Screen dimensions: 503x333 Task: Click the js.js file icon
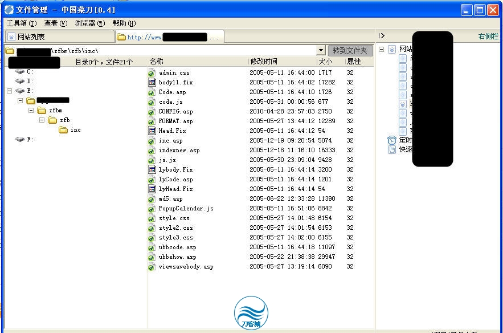coord(152,160)
